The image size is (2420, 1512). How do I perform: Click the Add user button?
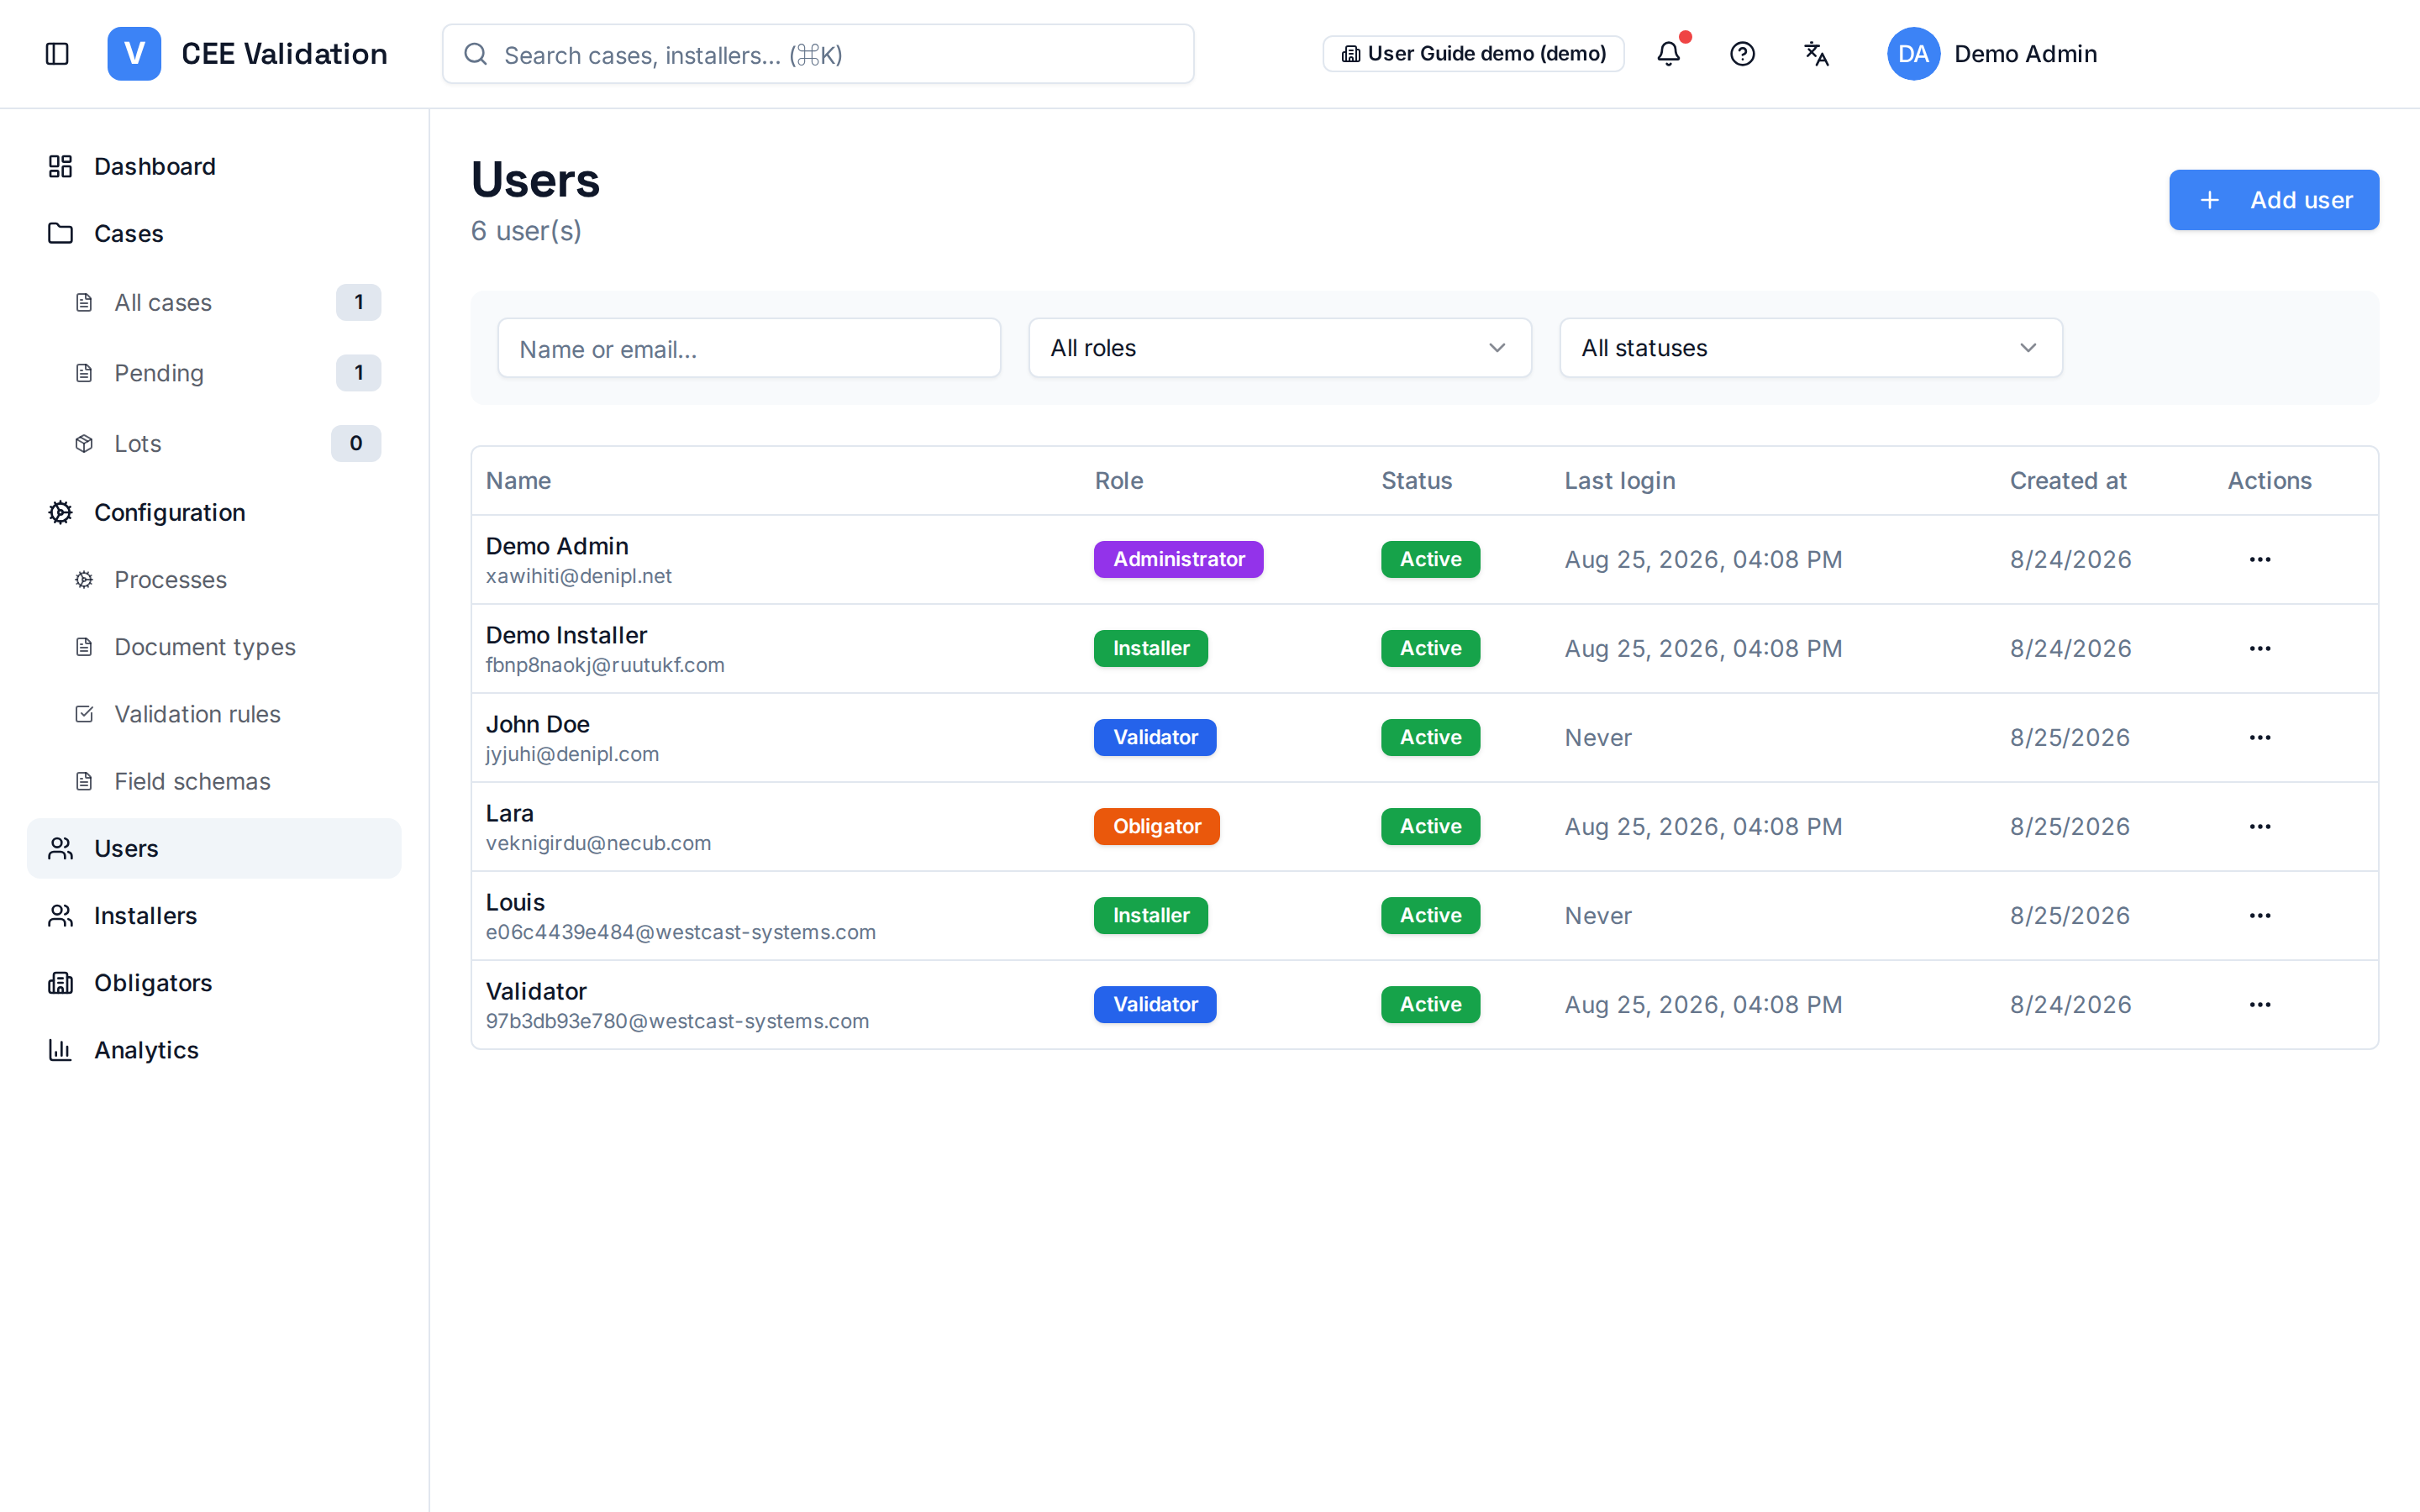click(2273, 200)
